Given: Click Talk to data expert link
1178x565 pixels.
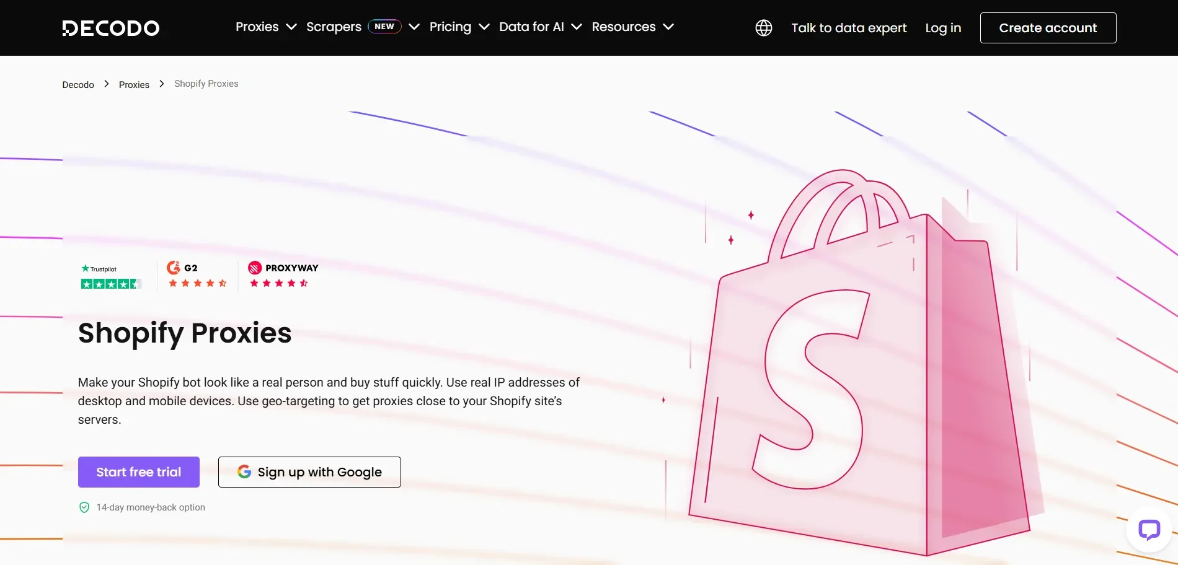Looking at the screenshot, I should (x=849, y=28).
